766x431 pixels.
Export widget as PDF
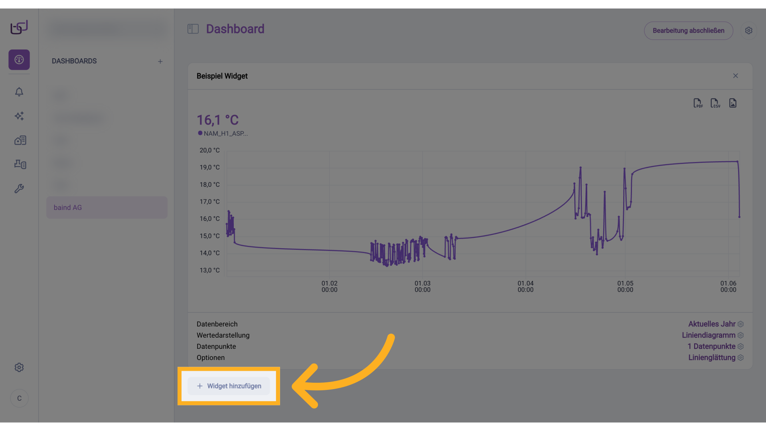pos(698,103)
